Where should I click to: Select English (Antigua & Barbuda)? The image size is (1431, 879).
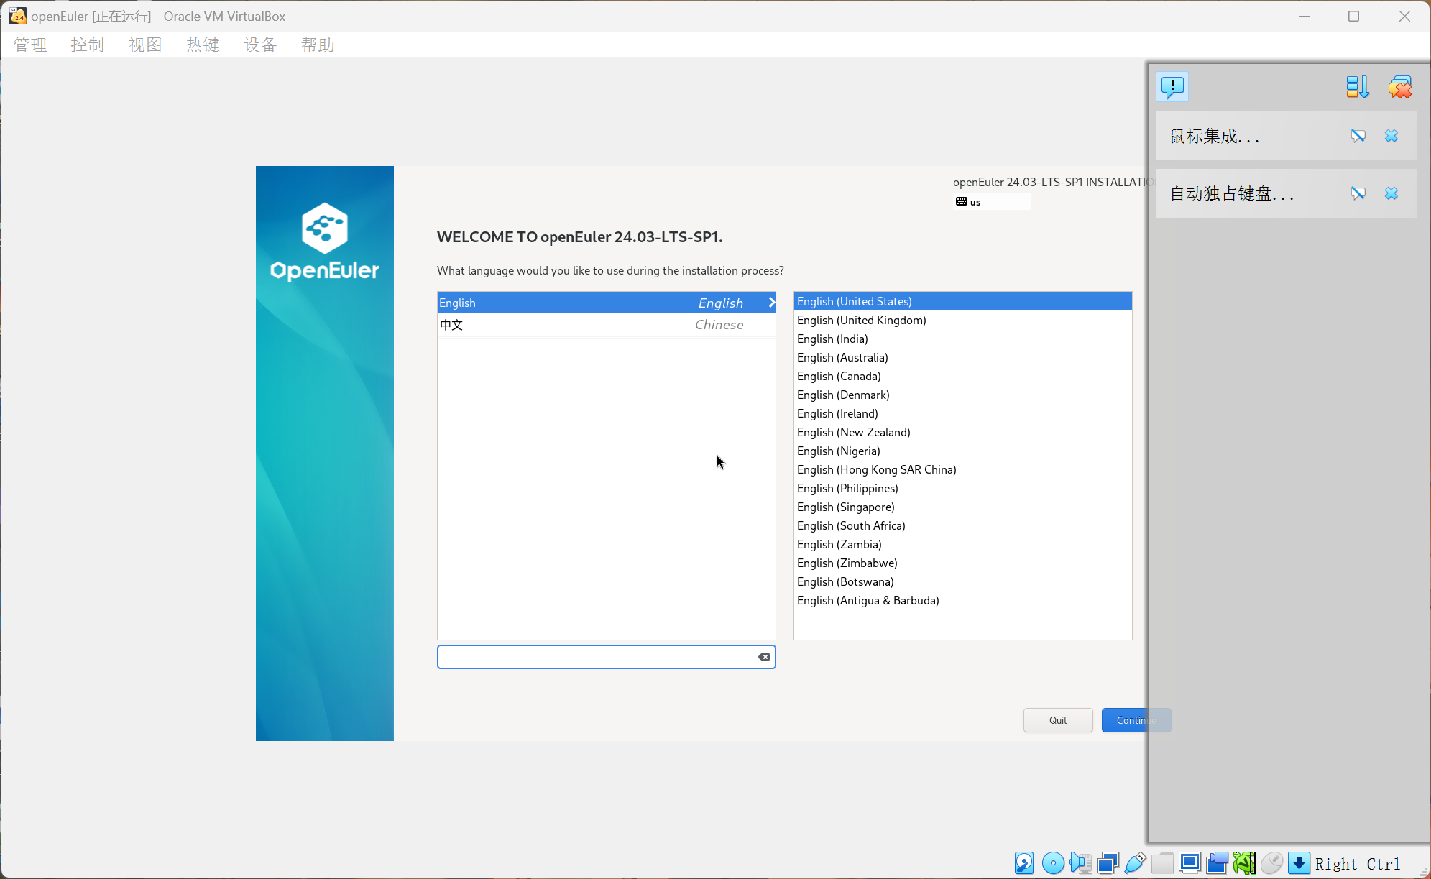[963, 600]
